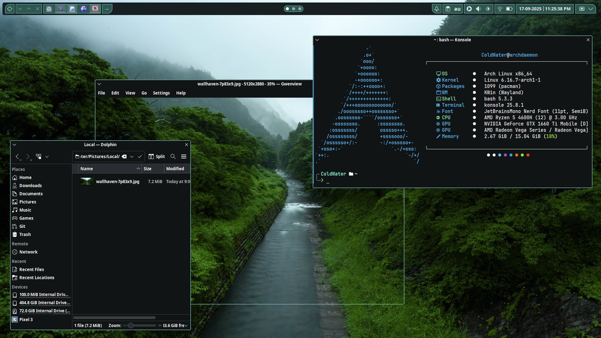
Task: Sort files by the Name column header
Action: [x=86, y=169]
